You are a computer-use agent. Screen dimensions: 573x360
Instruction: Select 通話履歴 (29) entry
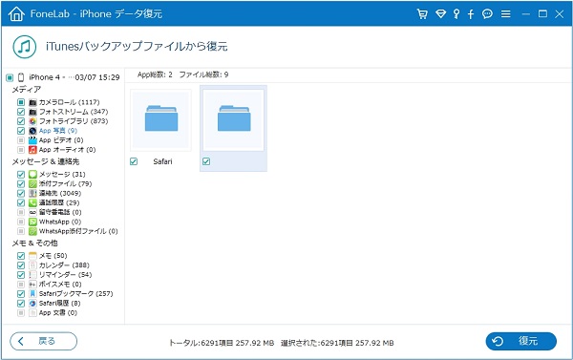pyautogui.click(x=59, y=202)
